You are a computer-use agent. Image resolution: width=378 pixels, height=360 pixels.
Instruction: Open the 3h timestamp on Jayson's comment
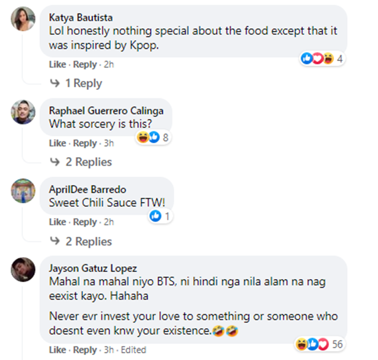tap(108, 350)
